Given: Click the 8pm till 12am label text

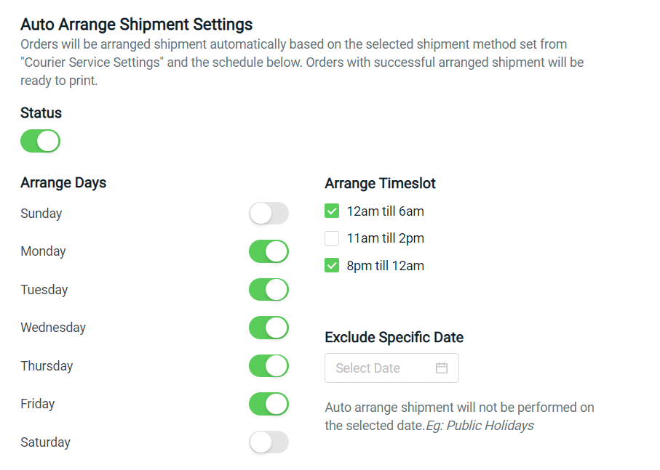Looking at the screenshot, I should (x=384, y=265).
